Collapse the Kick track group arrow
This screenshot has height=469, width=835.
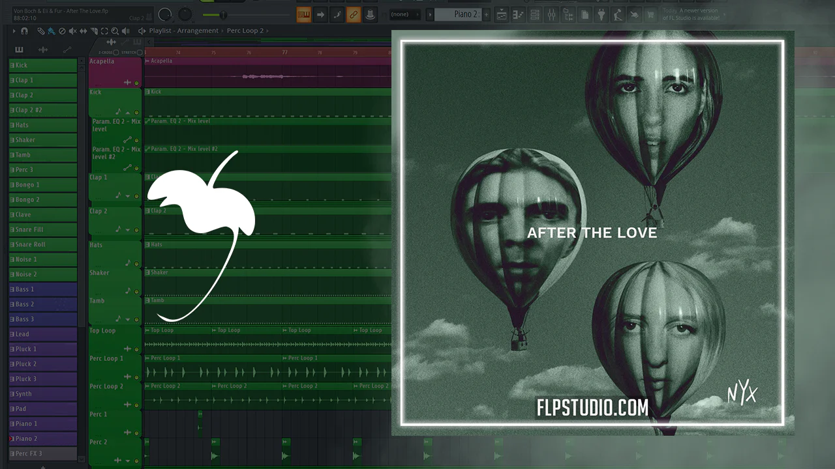(x=128, y=112)
